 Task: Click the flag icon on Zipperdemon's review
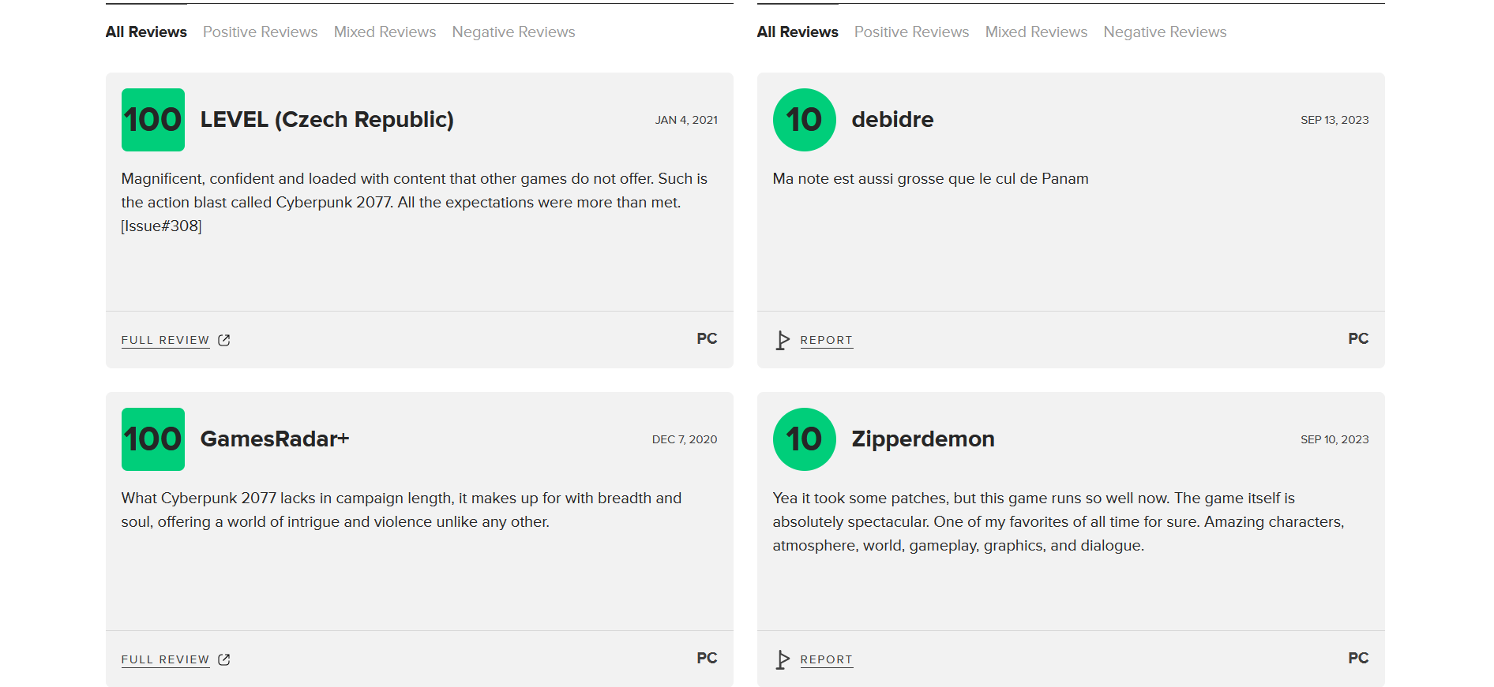point(783,659)
